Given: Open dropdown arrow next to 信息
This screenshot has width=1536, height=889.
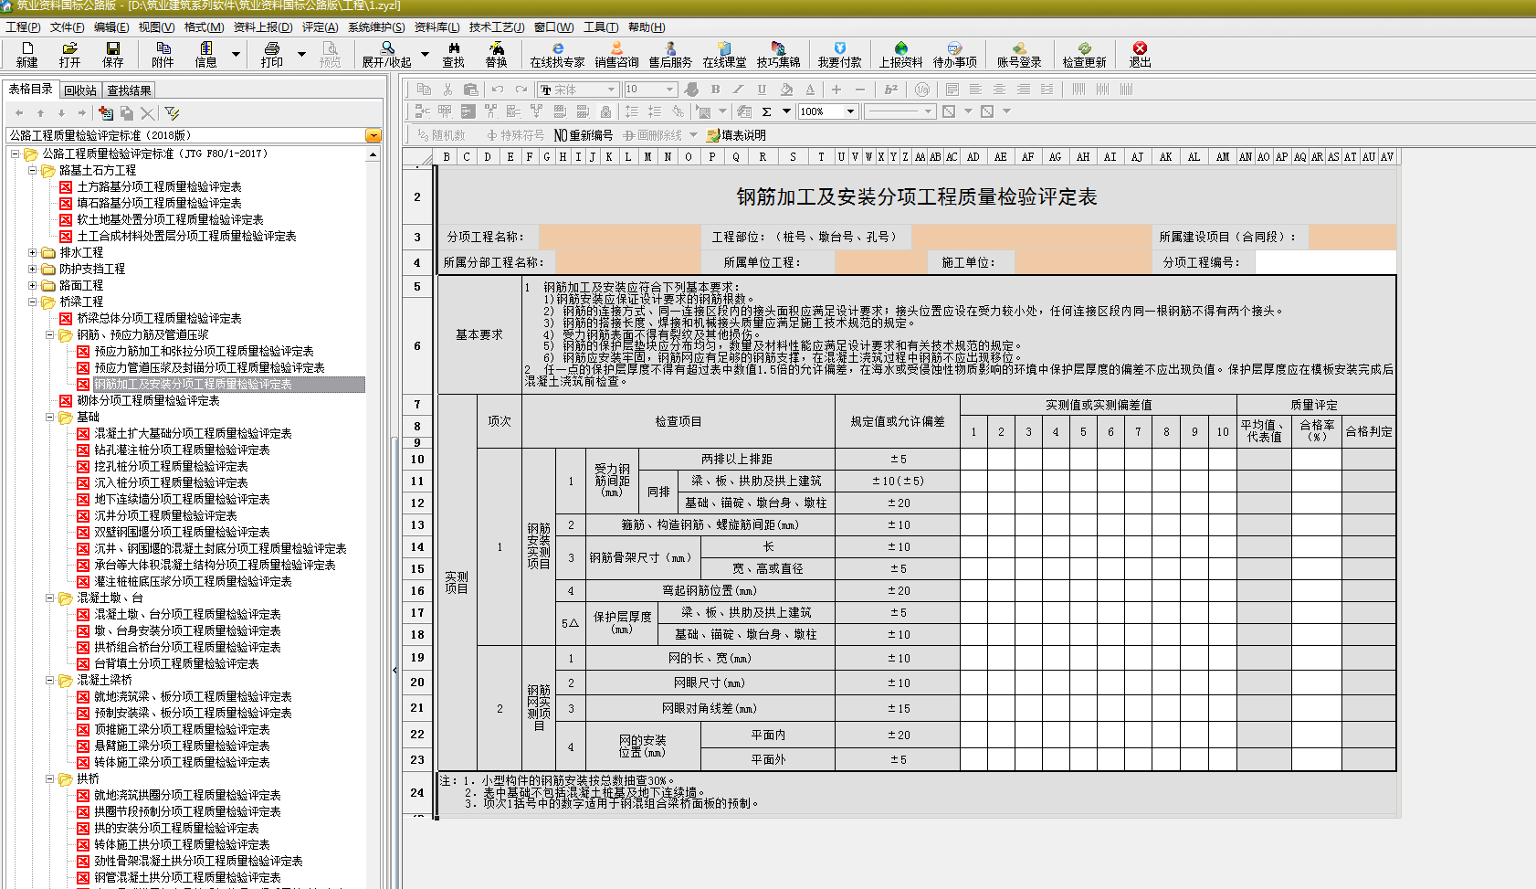Looking at the screenshot, I should coord(236,55).
